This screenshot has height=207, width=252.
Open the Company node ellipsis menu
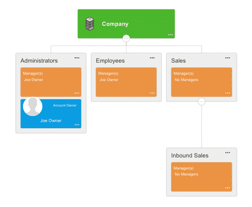171,35
